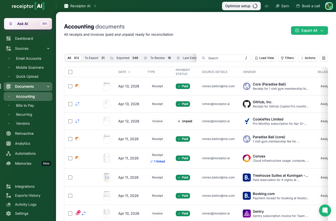Select the Core (Paradise Bali) row checkbox
The image size is (336, 221).
tap(70, 86)
